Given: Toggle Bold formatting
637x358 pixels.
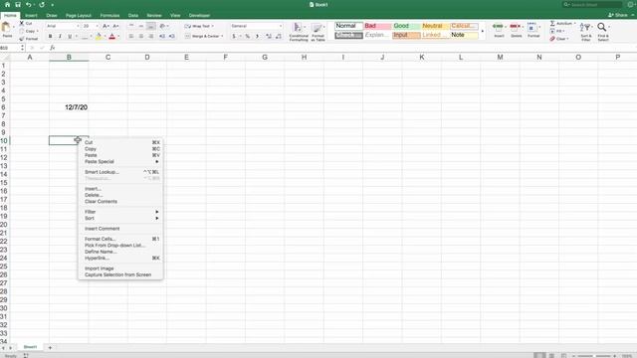Looking at the screenshot, I should tap(50, 37).
